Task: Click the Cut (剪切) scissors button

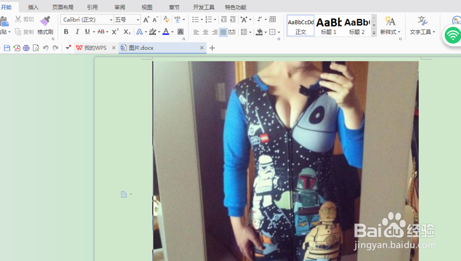Action: (24, 19)
